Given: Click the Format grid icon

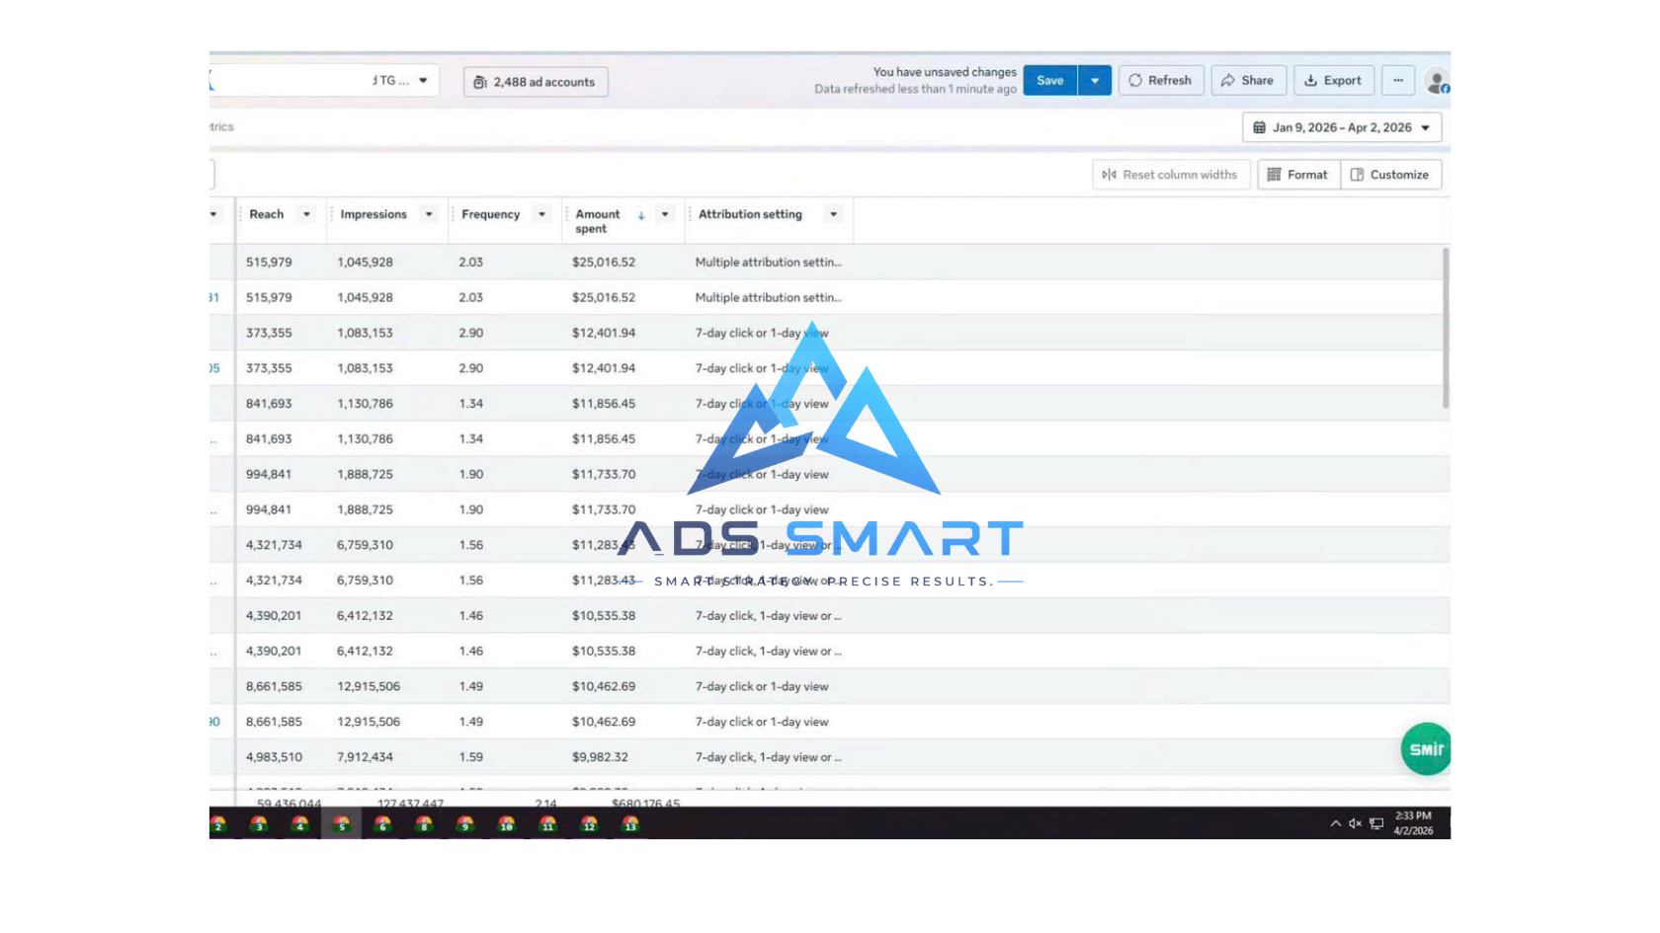Looking at the screenshot, I should coord(1274,175).
